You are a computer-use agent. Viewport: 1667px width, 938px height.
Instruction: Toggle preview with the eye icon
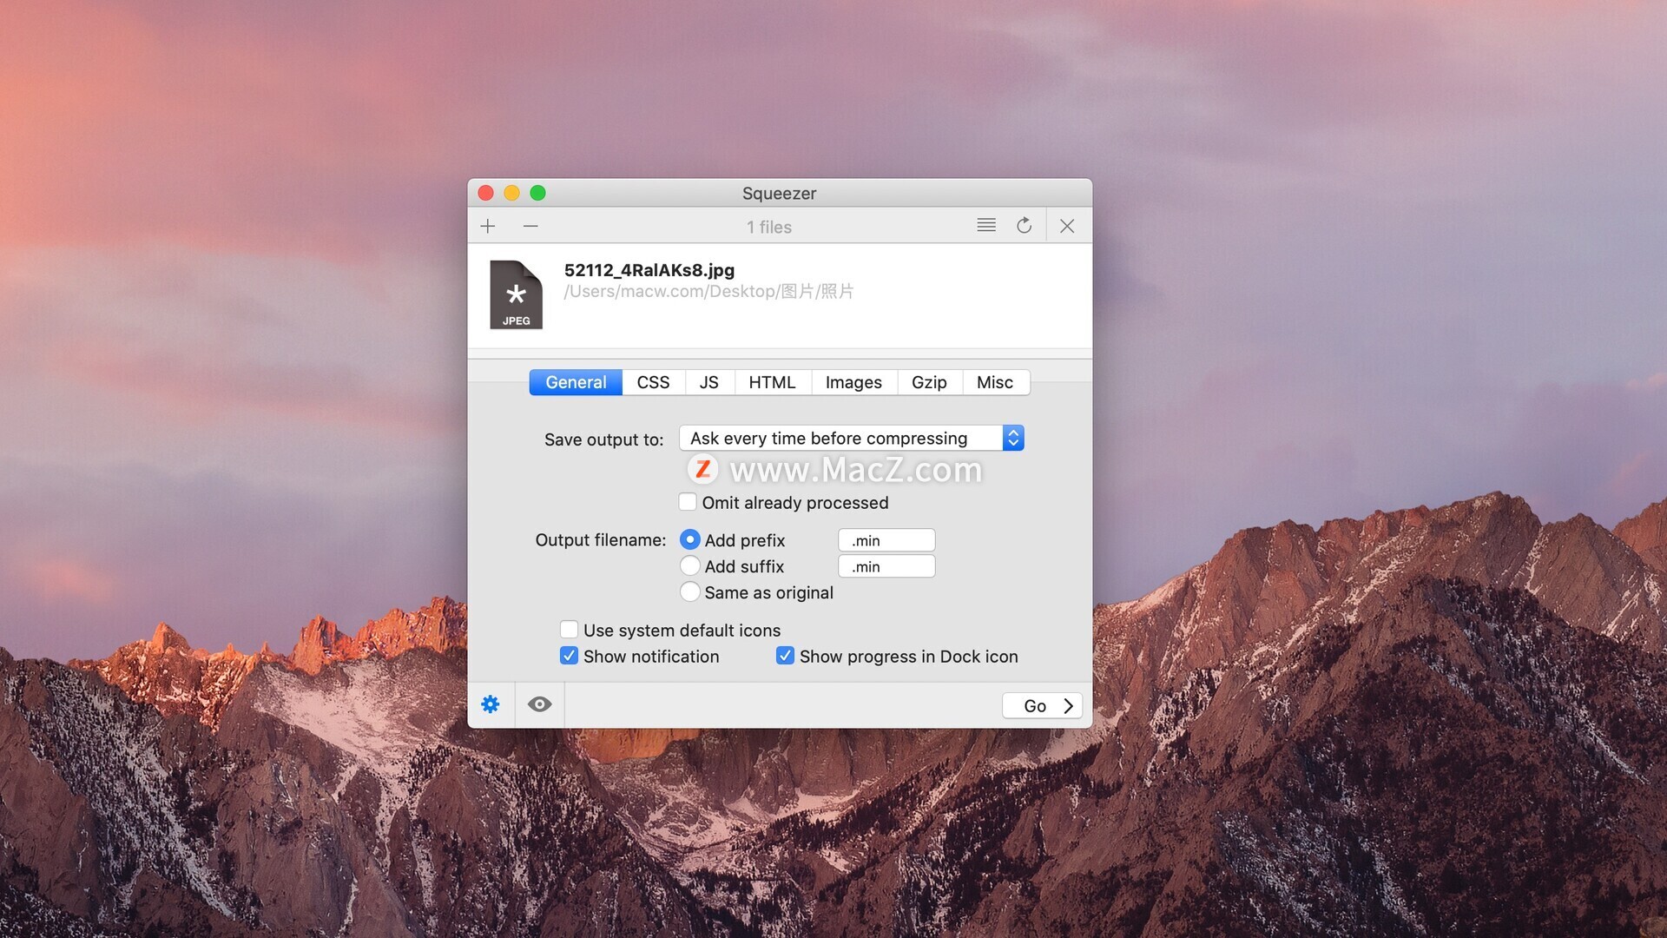tap(539, 704)
